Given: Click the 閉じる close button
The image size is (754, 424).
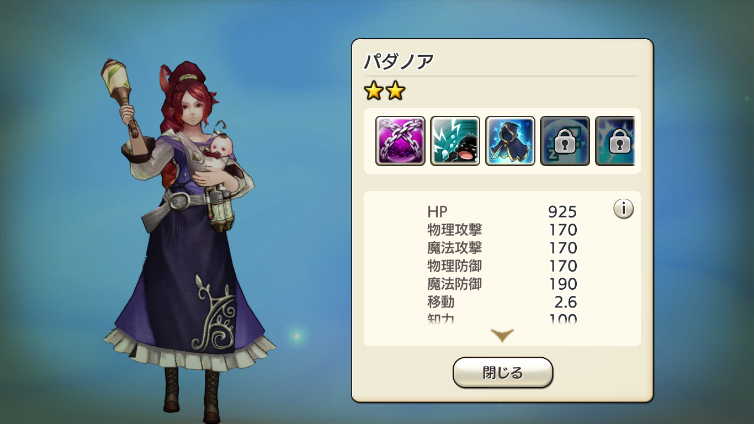Looking at the screenshot, I should coord(503,373).
